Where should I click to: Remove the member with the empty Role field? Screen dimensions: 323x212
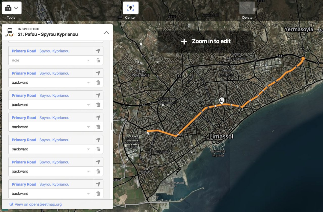pos(98,60)
